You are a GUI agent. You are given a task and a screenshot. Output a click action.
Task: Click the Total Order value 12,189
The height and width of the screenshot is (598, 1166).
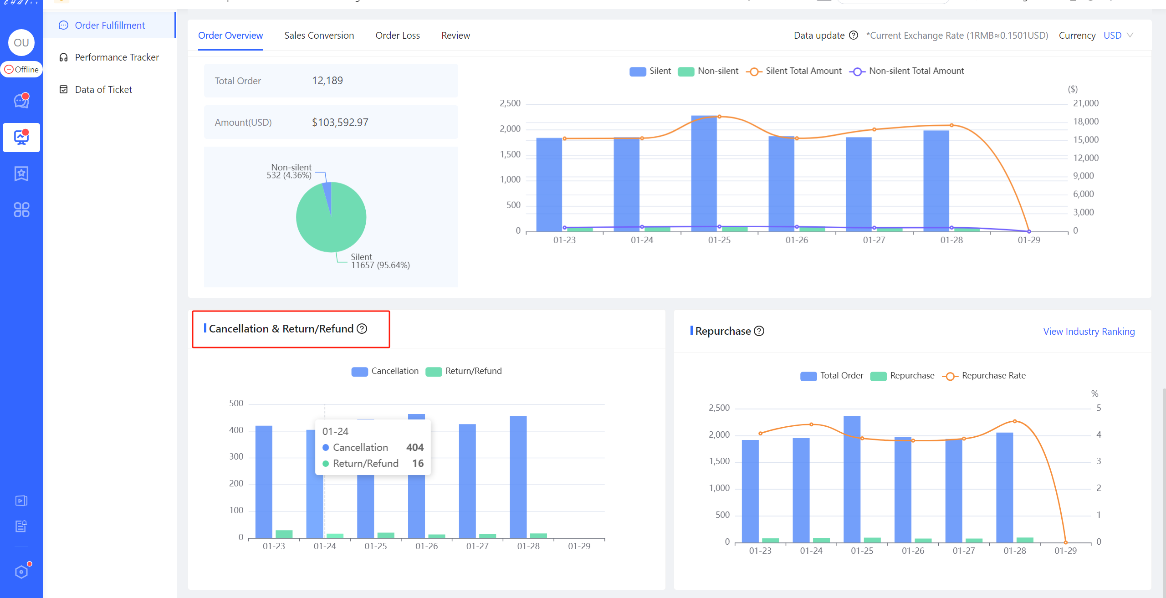coord(327,81)
